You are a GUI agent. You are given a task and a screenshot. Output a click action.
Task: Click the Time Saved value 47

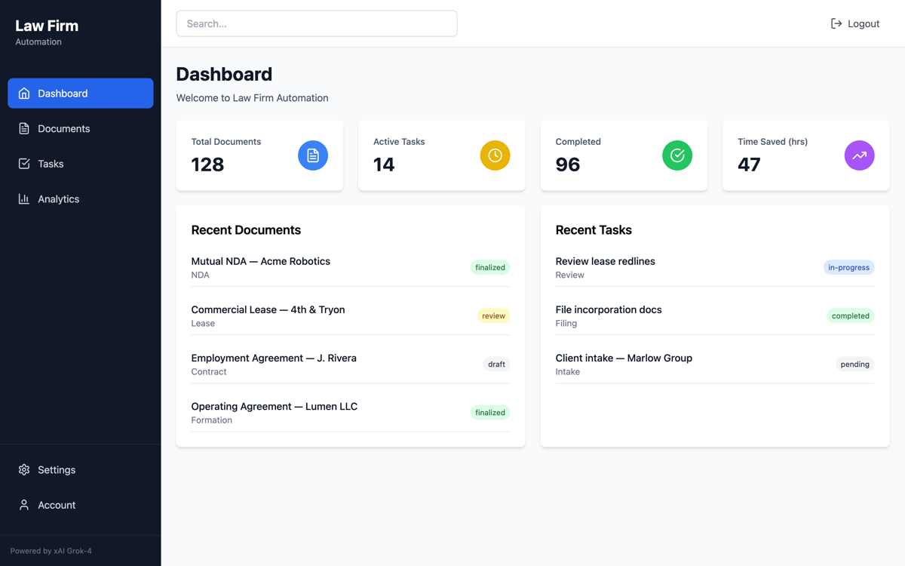pos(749,165)
